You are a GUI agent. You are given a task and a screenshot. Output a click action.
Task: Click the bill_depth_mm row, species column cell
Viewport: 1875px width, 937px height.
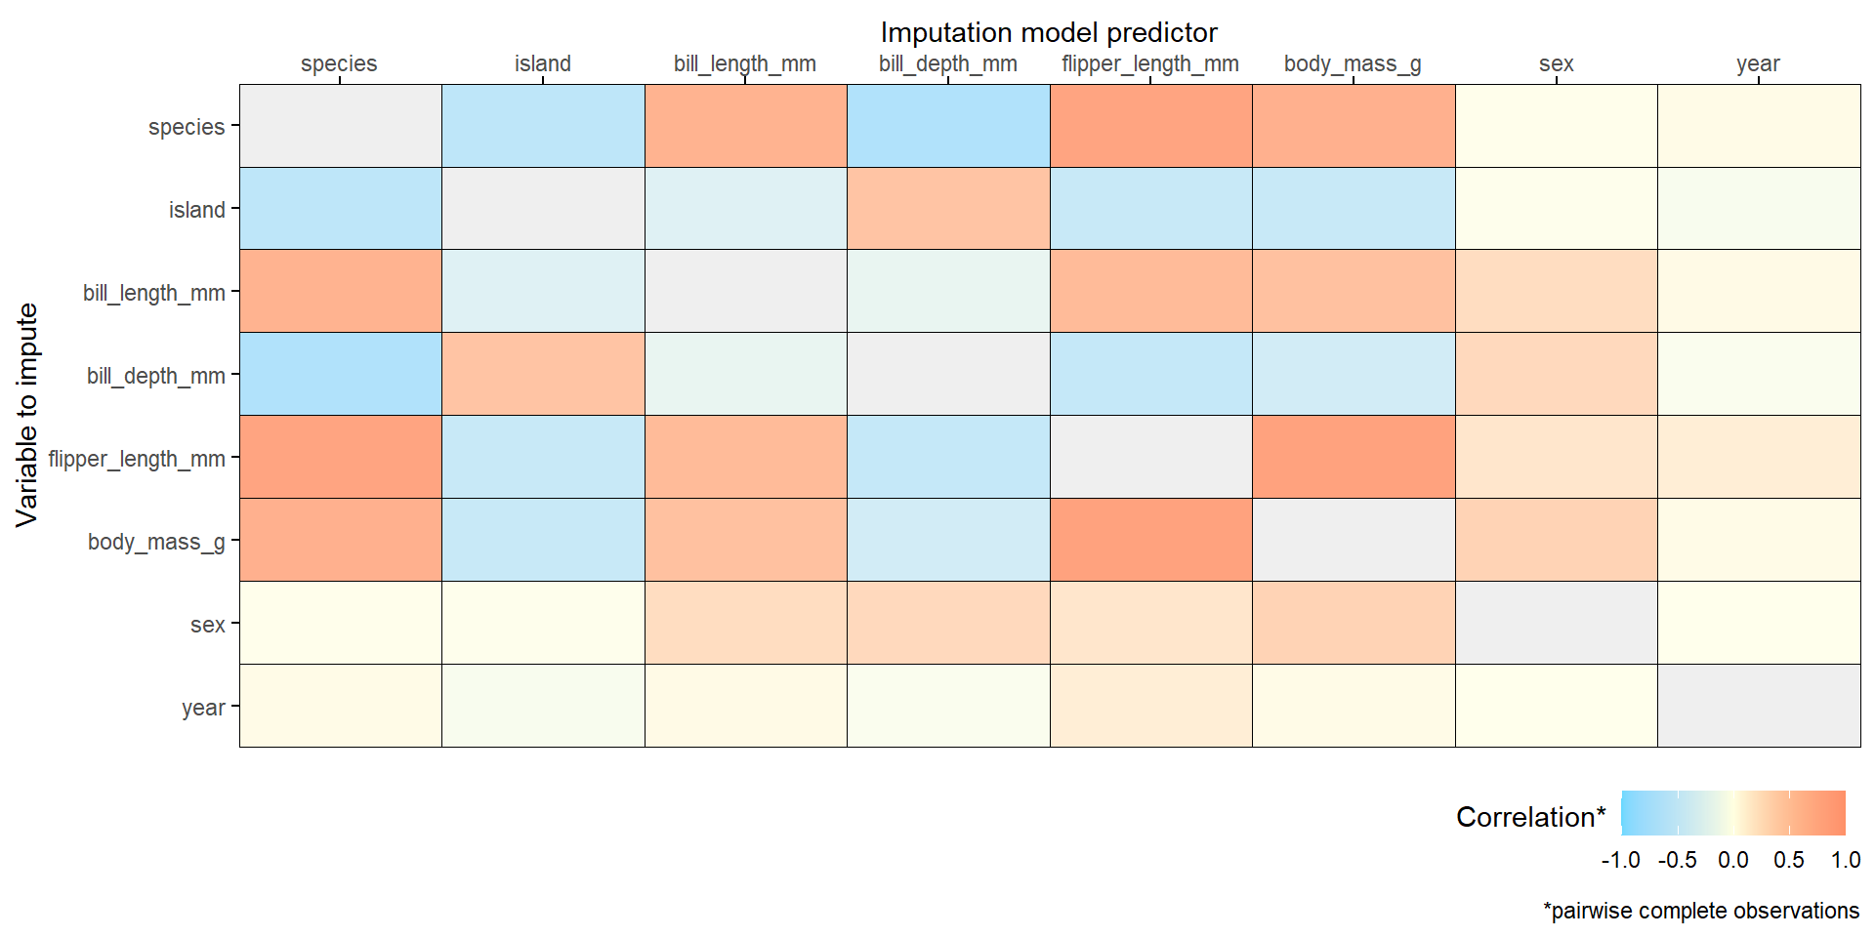point(340,374)
